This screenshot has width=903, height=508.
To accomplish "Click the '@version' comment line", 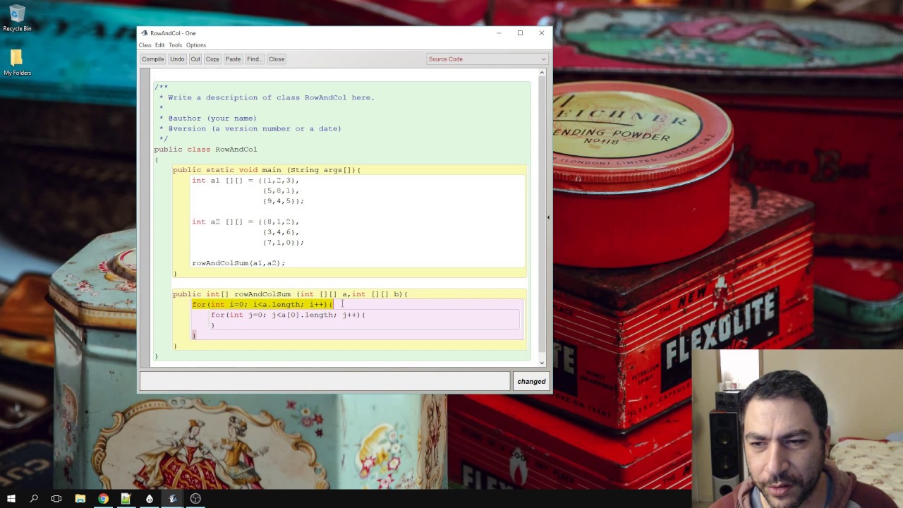I will tap(255, 129).
